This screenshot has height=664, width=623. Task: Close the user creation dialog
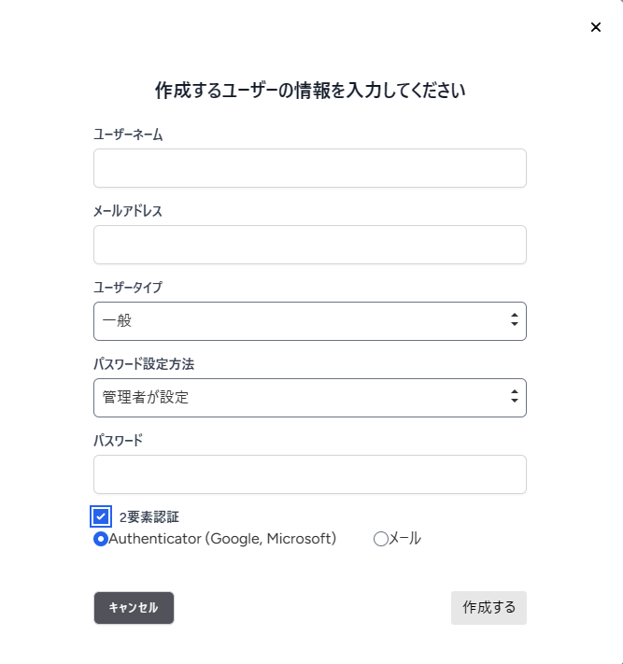click(x=596, y=27)
